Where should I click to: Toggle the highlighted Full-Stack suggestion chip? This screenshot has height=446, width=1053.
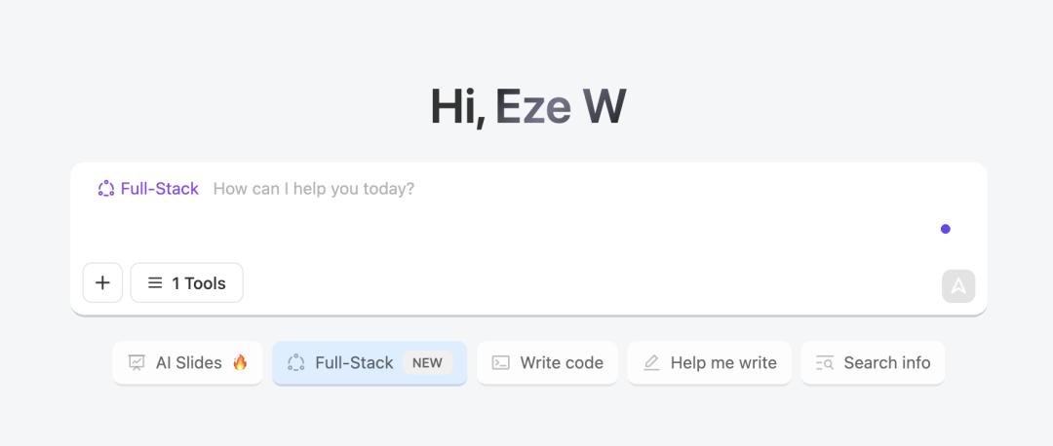353,363
